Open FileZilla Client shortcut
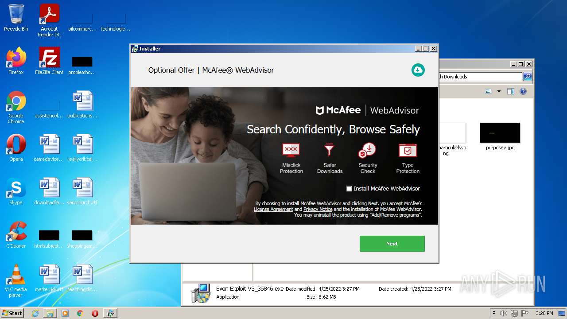 [x=49, y=61]
